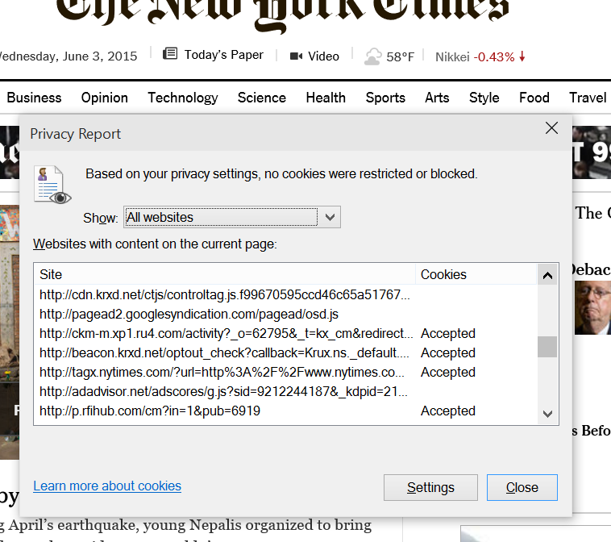The width and height of the screenshot is (611, 542).
Task: Click the site list scrollbar thumb
Action: [x=547, y=347]
